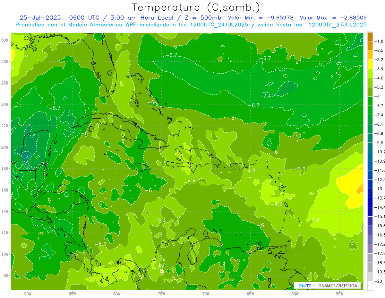385x298 pixels.
Task: Click the '-3.2' color scale label
Action: (x=379, y=59)
